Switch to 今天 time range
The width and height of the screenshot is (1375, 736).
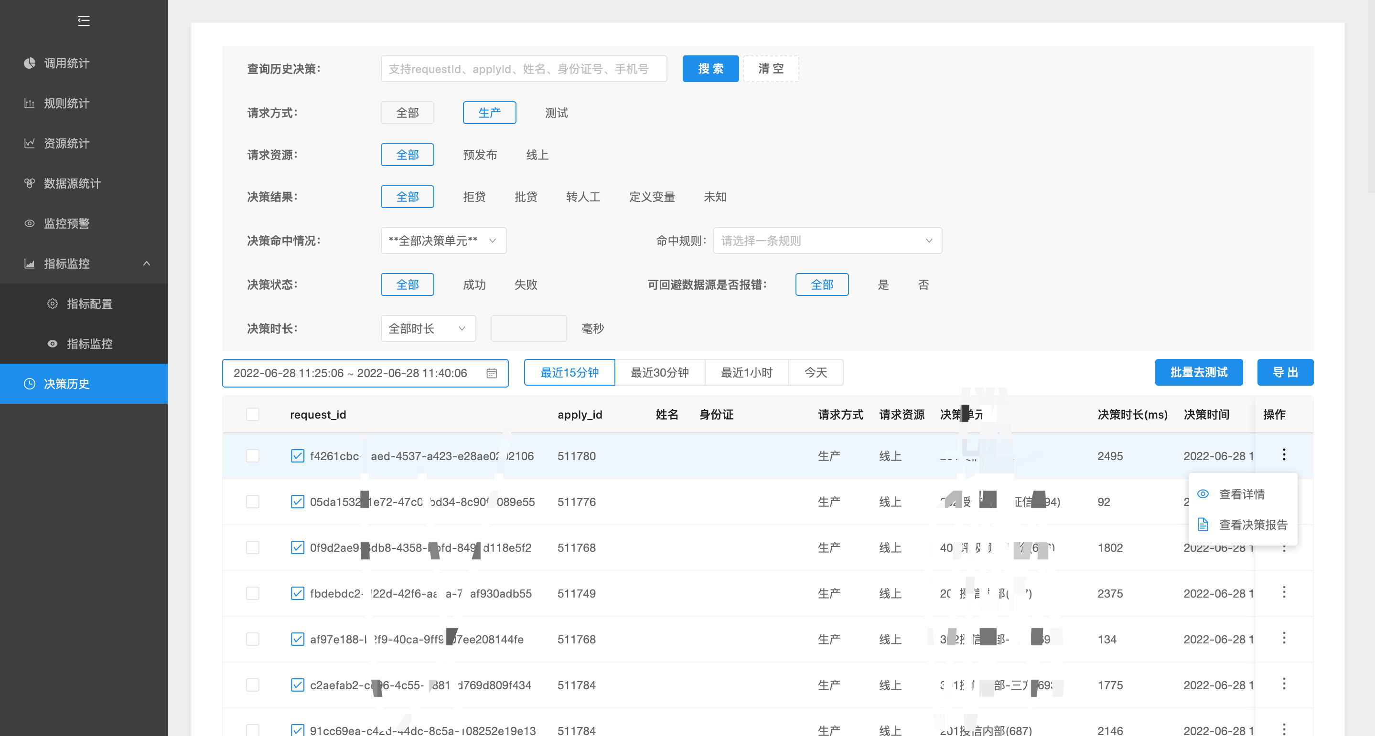click(x=816, y=372)
